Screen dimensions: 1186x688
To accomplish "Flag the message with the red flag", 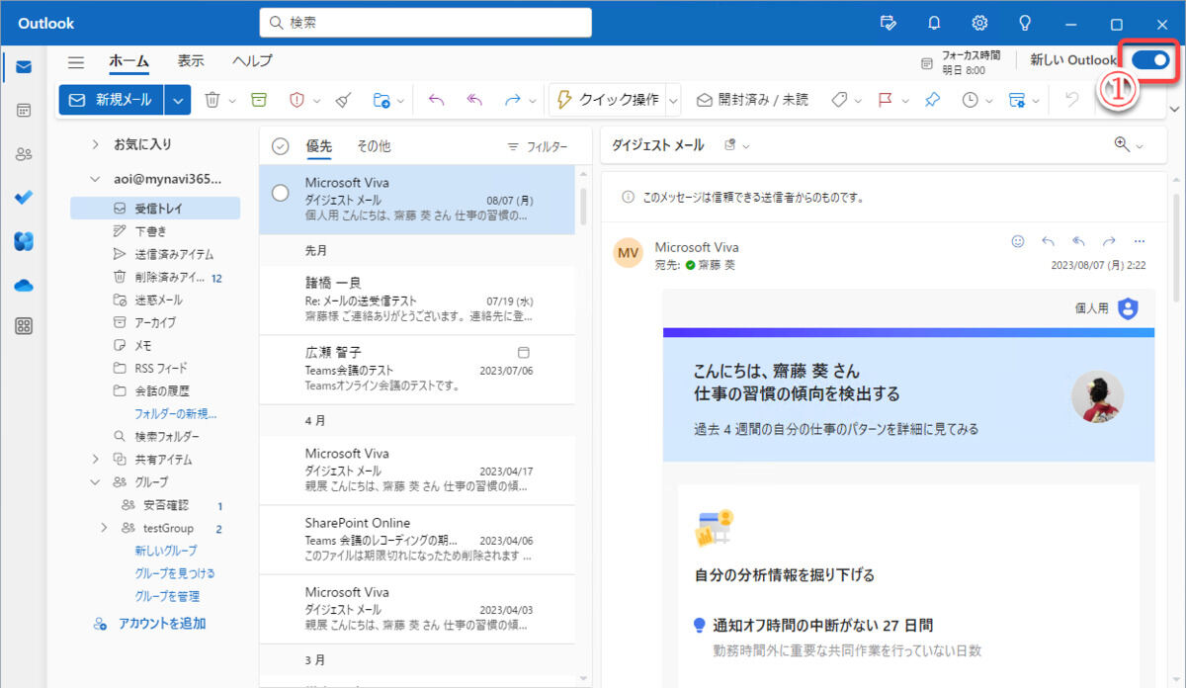I will pos(886,100).
